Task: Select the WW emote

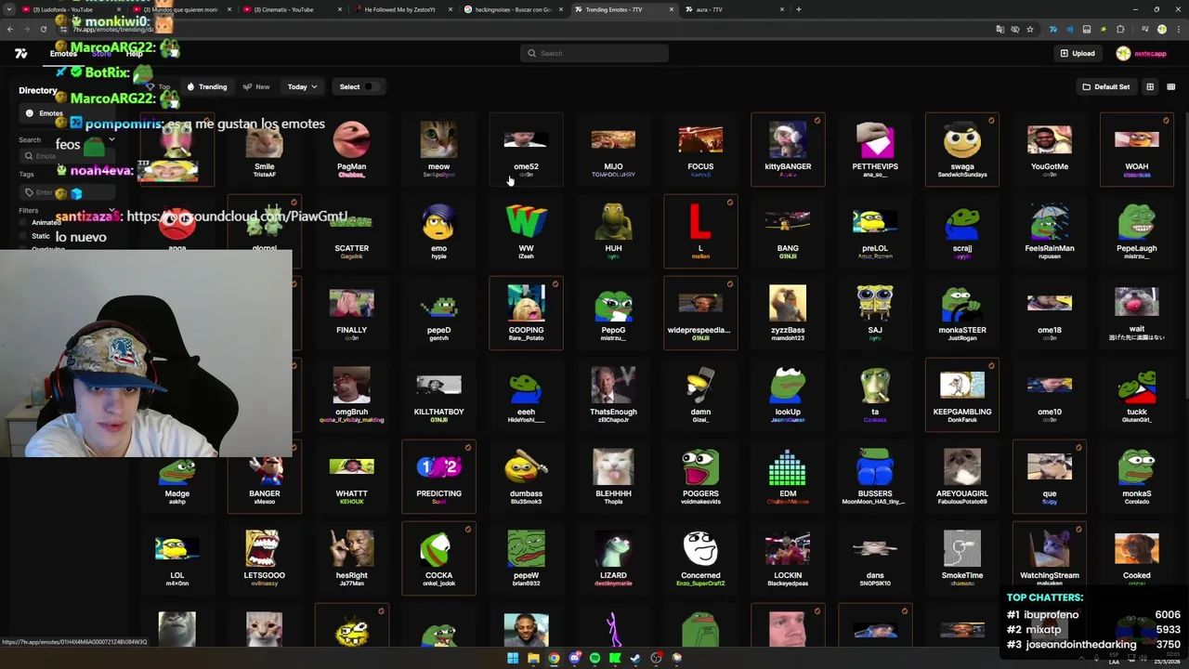Action: pyautogui.click(x=526, y=231)
